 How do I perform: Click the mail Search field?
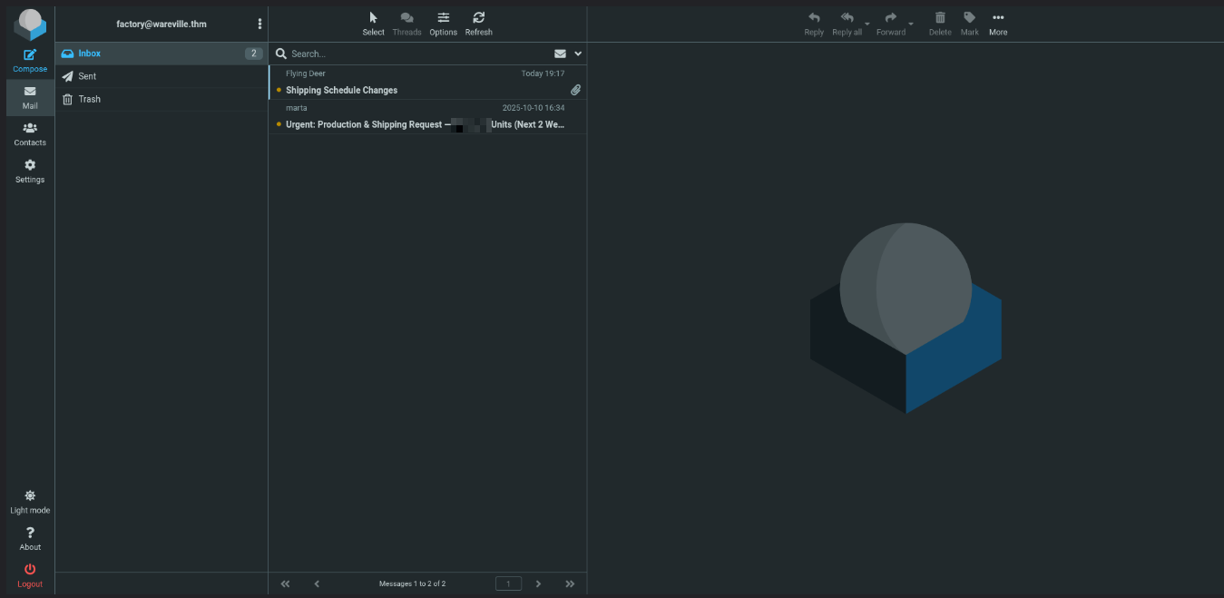(417, 54)
